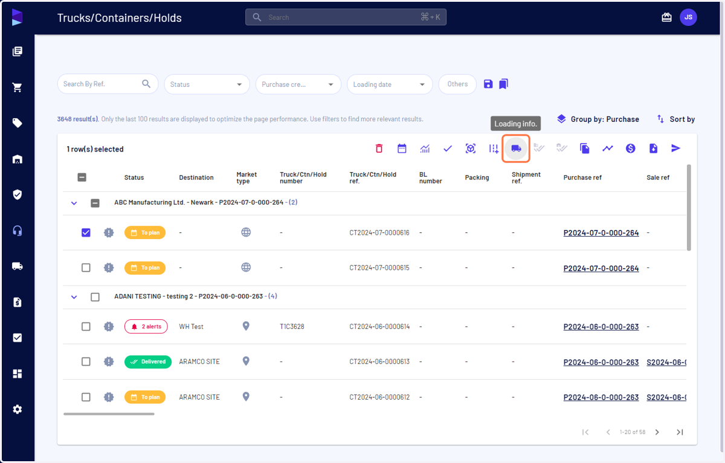Image resolution: width=725 pixels, height=463 pixels.
Task: Open the truck sidebar icon
Action: [18, 266]
